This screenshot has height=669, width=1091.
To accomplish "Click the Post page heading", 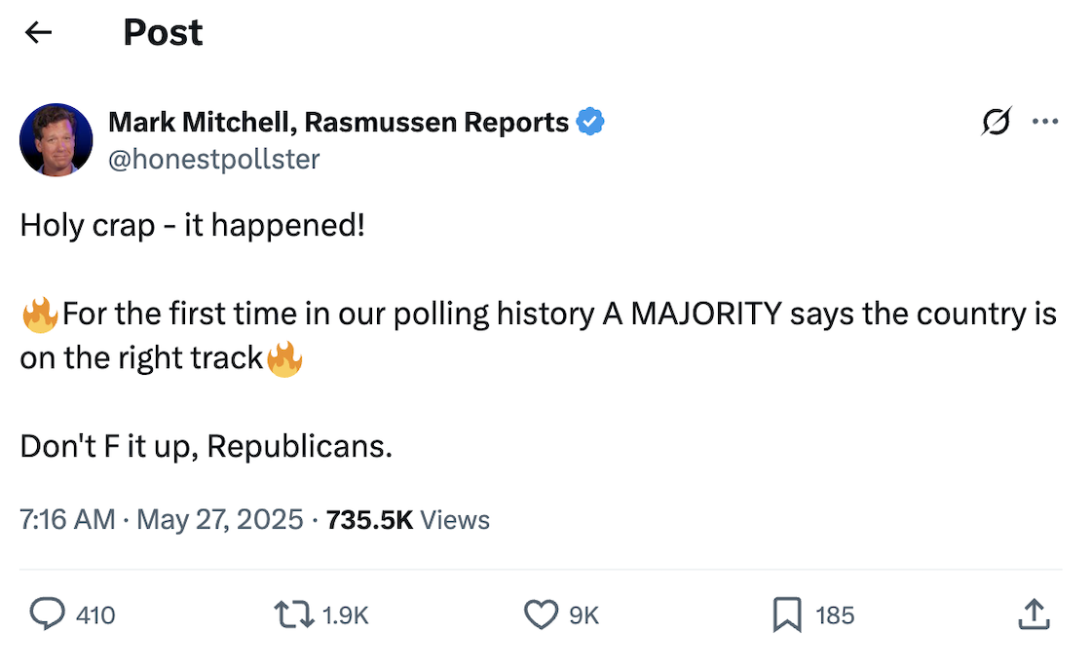I will pyautogui.click(x=163, y=33).
